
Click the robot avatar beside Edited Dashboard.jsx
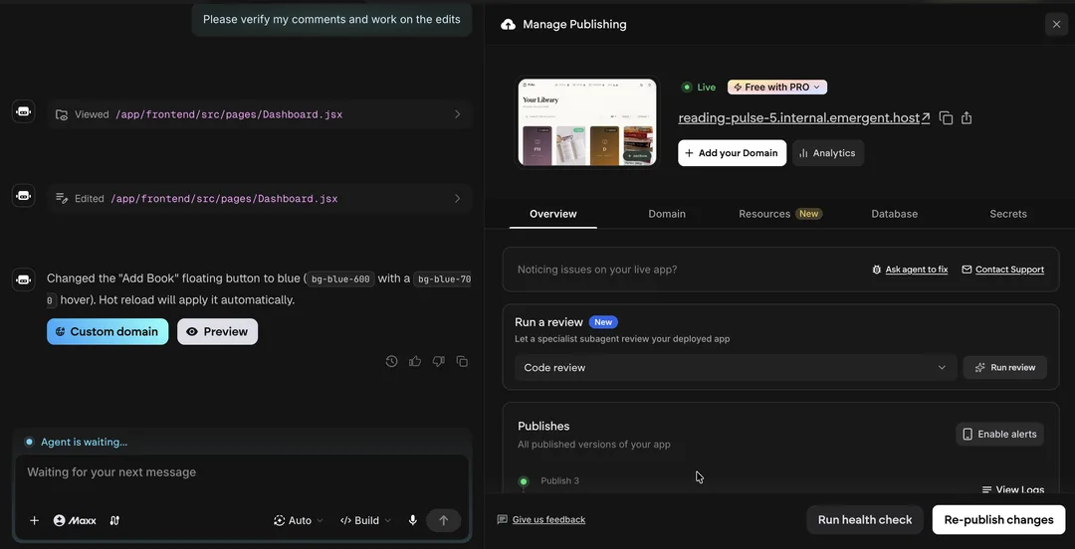tap(23, 196)
